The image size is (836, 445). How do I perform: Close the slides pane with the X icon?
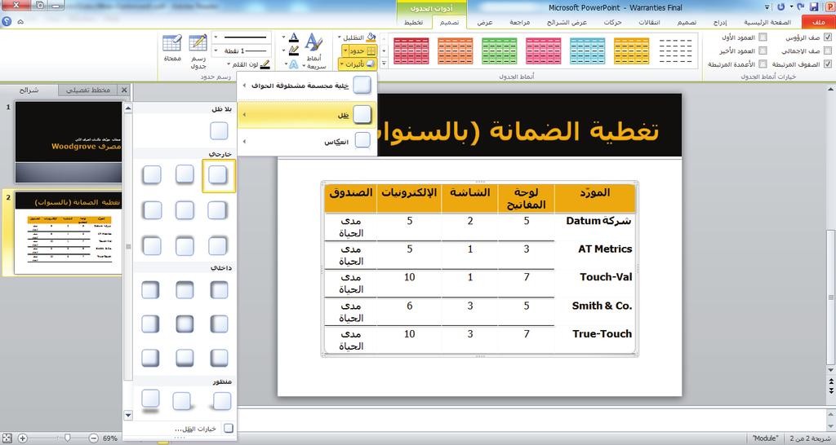[124, 90]
